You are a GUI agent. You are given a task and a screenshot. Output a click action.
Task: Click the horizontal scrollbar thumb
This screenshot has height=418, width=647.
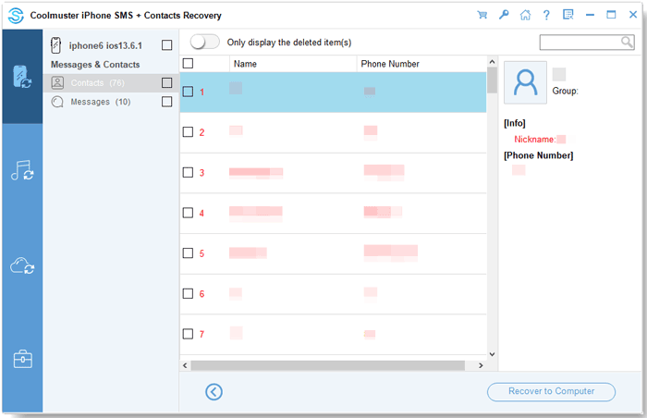(327, 365)
